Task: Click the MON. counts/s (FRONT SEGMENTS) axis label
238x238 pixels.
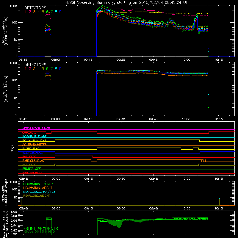Action: (x=5, y=31)
